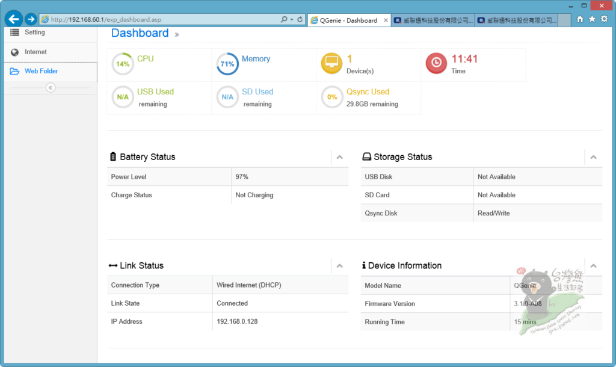Click the Qsync Used 0% gauge
616x367 pixels.
point(331,97)
